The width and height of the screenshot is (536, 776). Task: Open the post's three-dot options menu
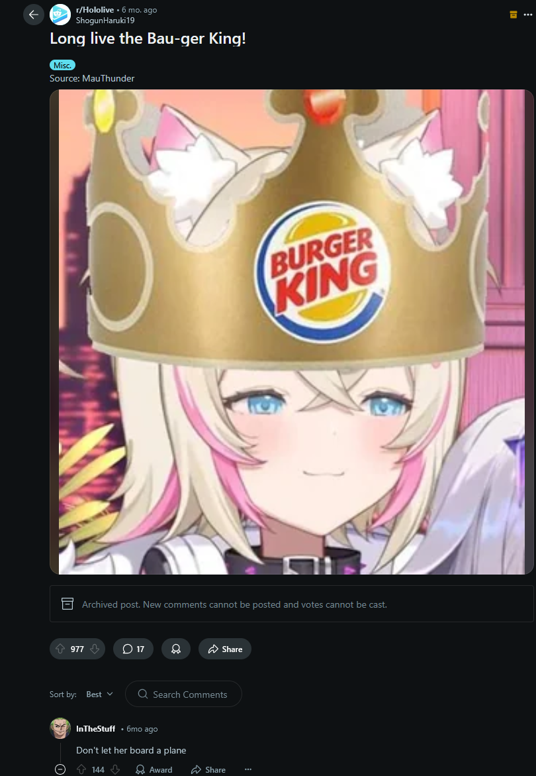tap(528, 15)
